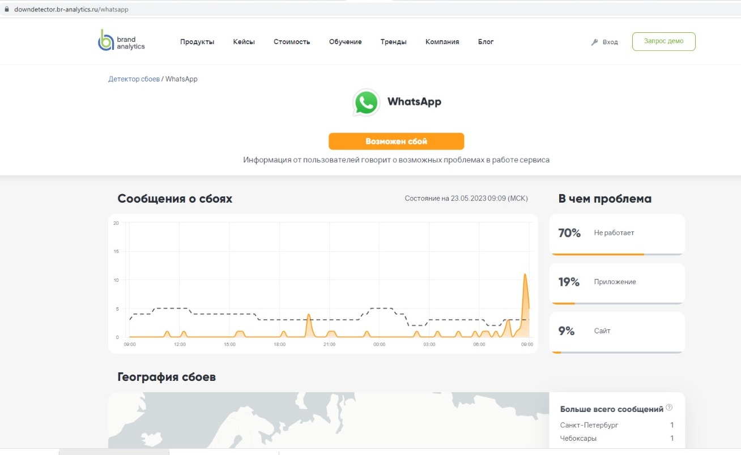Open the Стоимость menu item
Viewport: 741px width, 455px height.
(x=292, y=42)
